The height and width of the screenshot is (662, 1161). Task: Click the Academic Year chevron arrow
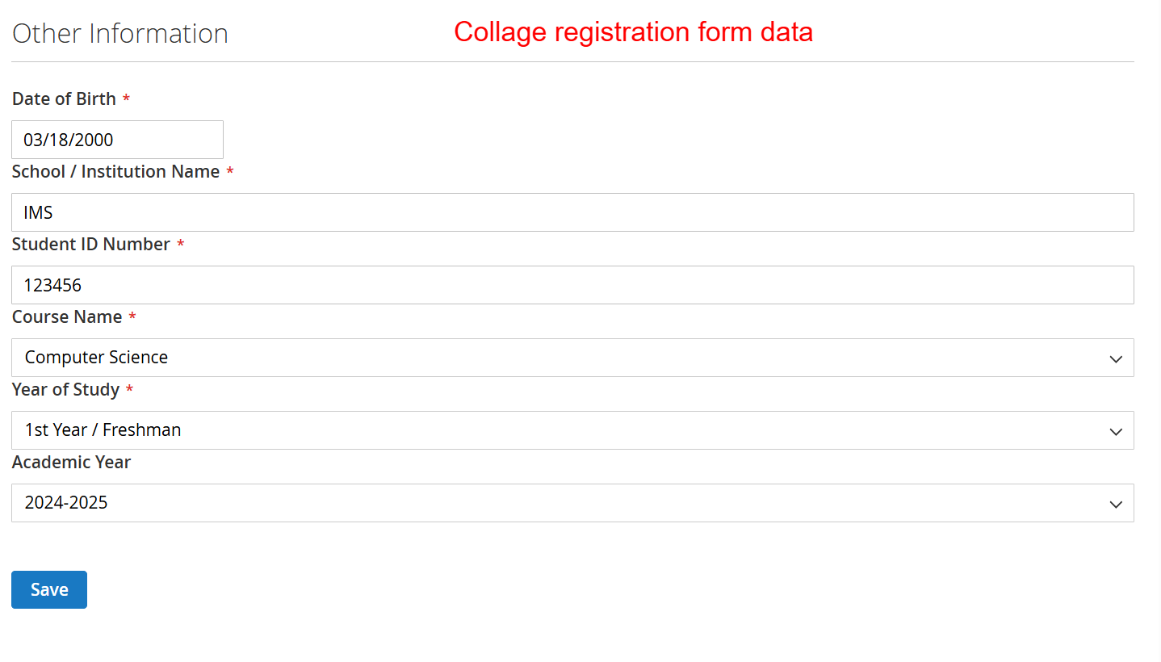(1116, 504)
